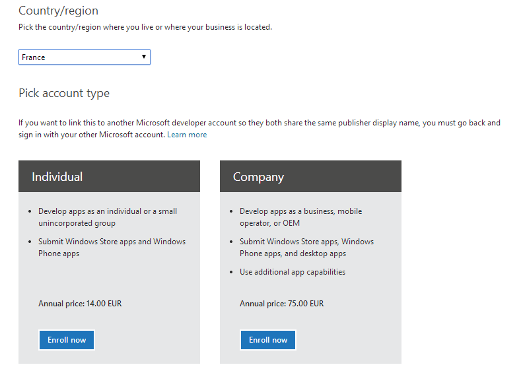Open the Learn more link
Viewport: 523px width, 373px height.
click(187, 135)
